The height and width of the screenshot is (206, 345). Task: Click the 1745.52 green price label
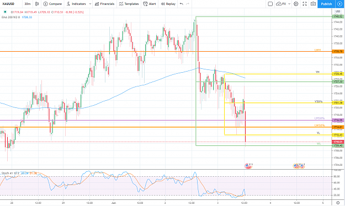(x=338, y=17)
